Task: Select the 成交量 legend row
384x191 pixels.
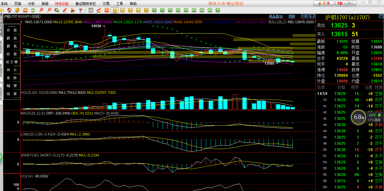Action: coord(12,62)
